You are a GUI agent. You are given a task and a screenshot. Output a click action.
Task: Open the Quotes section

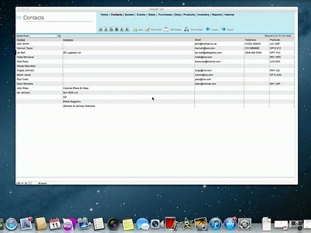[129, 15]
